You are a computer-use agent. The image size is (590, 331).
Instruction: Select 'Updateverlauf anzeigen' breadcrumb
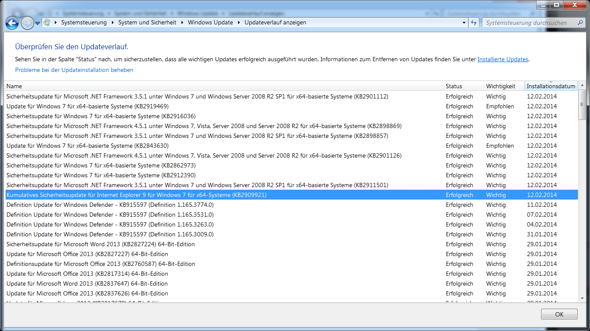tap(275, 23)
